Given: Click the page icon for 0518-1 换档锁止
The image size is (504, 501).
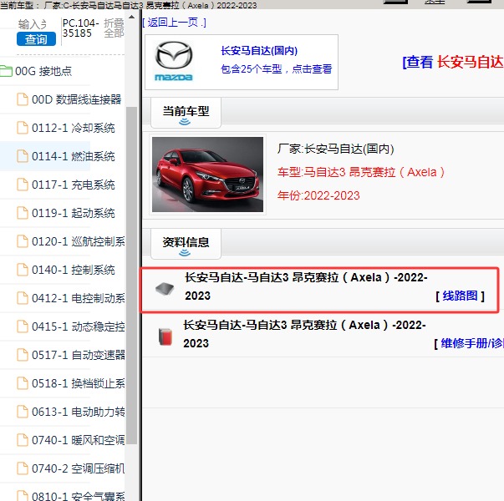Looking at the screenshot, I should 23,382.
